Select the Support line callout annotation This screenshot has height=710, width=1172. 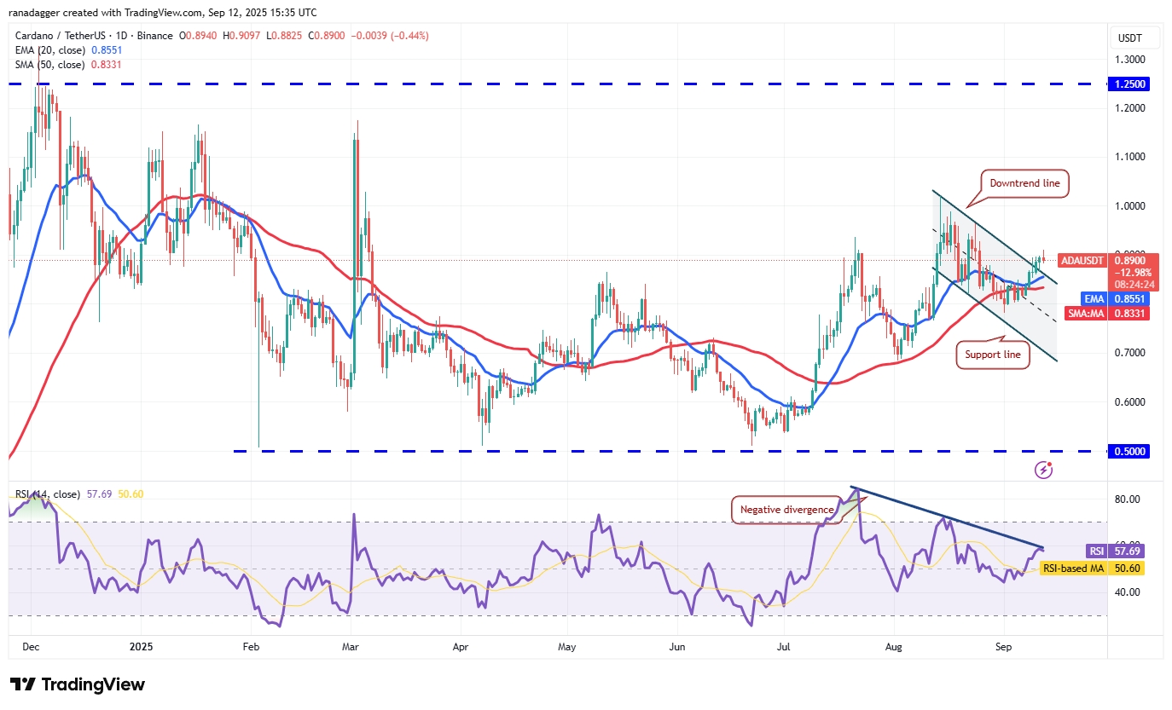993,354
